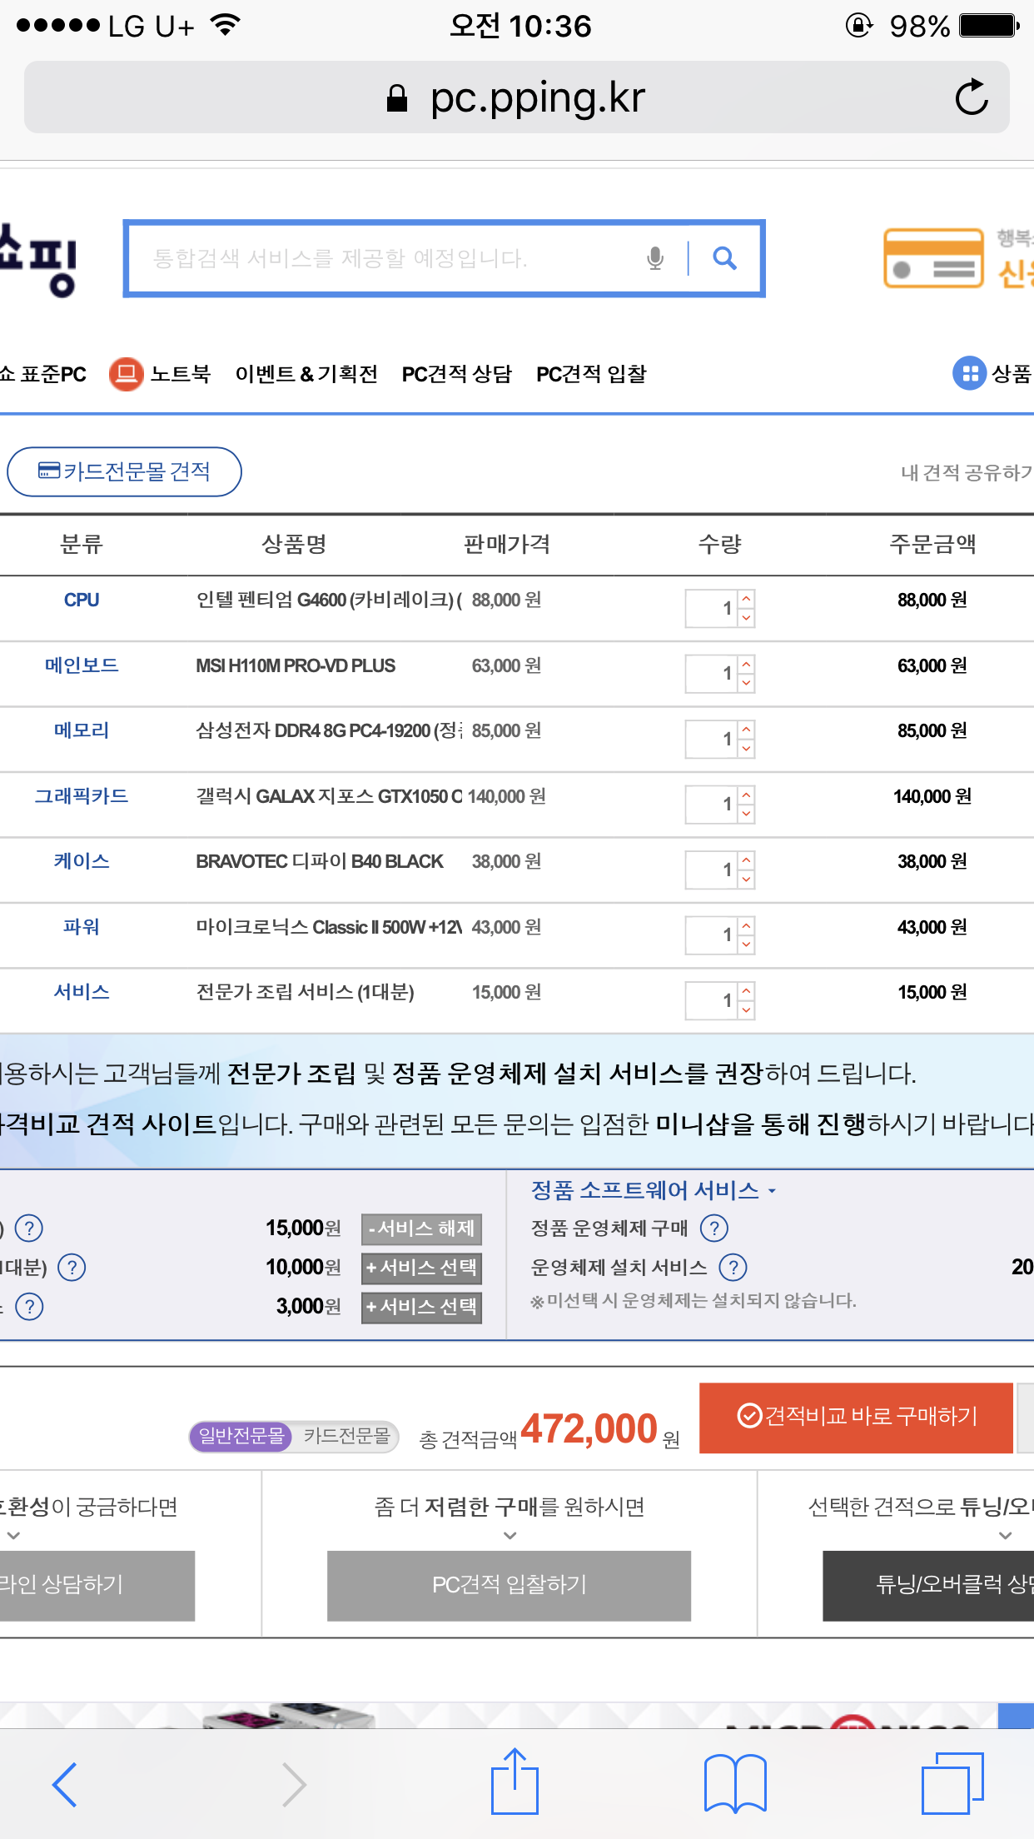Switch to 일반전문몰 pricing

[x=241, y=1436]
